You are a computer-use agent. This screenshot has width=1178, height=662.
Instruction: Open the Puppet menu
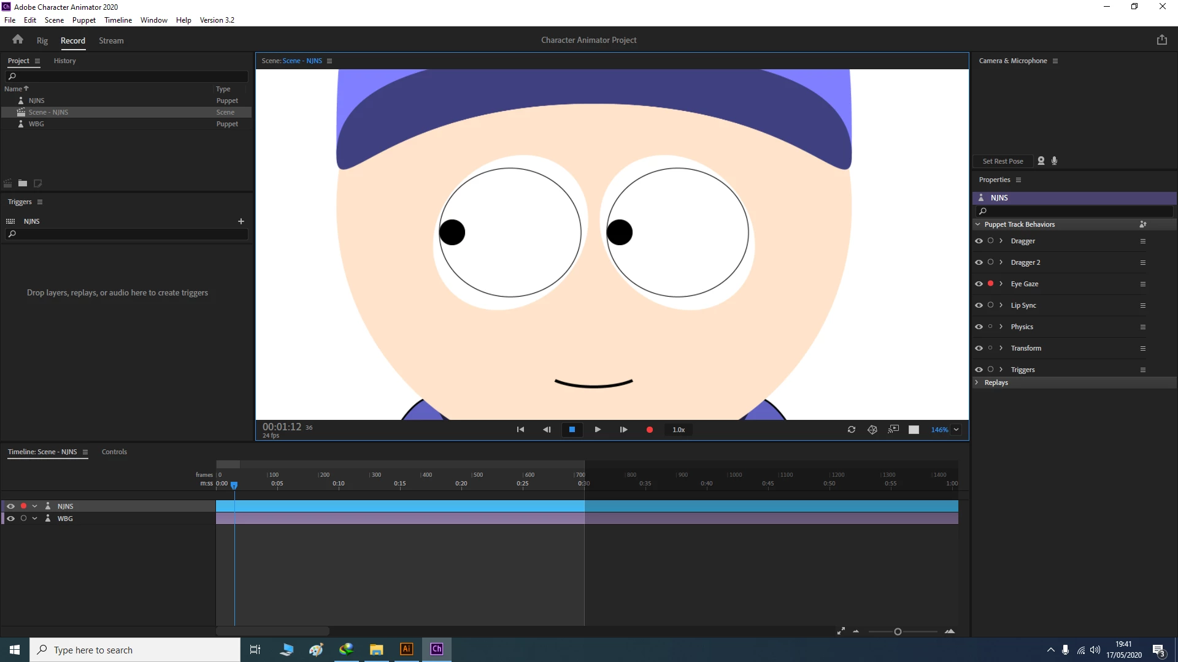(83, 20)
